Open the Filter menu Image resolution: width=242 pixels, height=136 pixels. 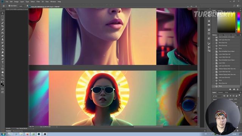(x=38, y=2)
